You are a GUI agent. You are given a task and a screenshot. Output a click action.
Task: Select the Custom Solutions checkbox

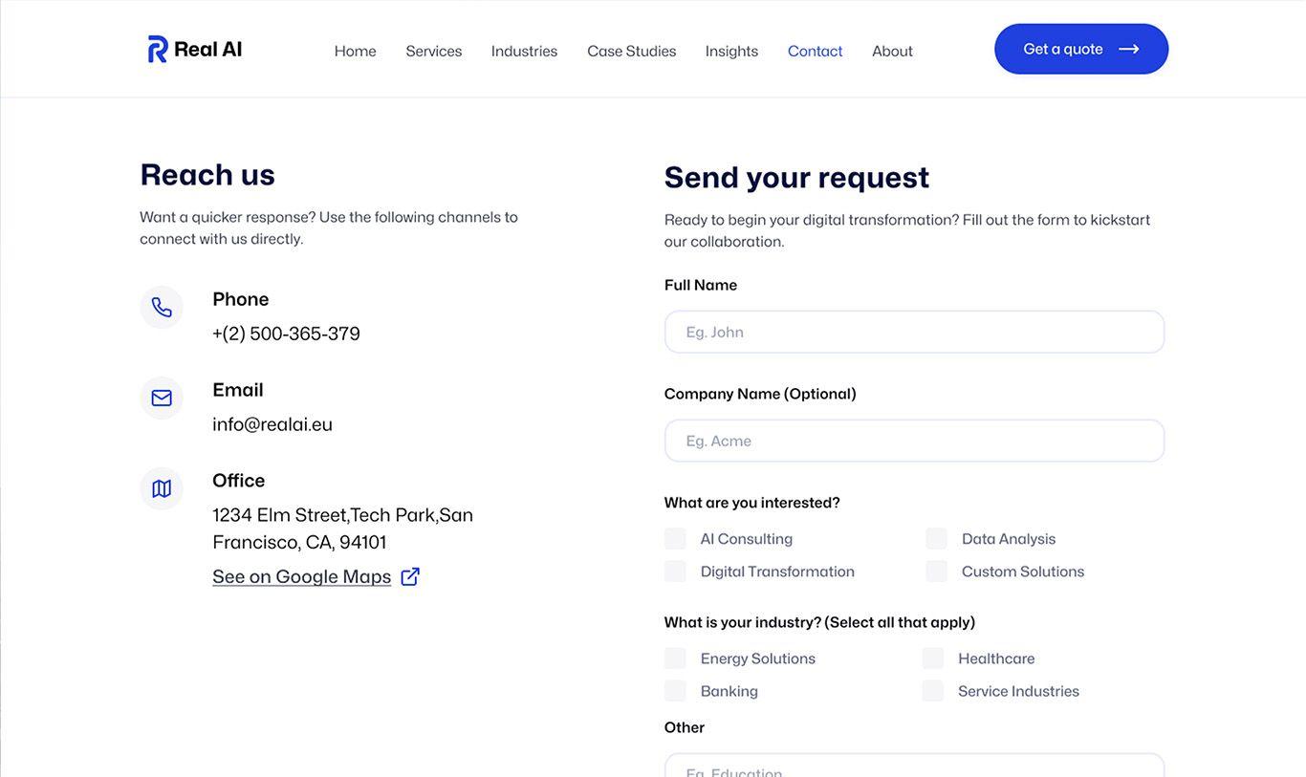tap(937, 572)
